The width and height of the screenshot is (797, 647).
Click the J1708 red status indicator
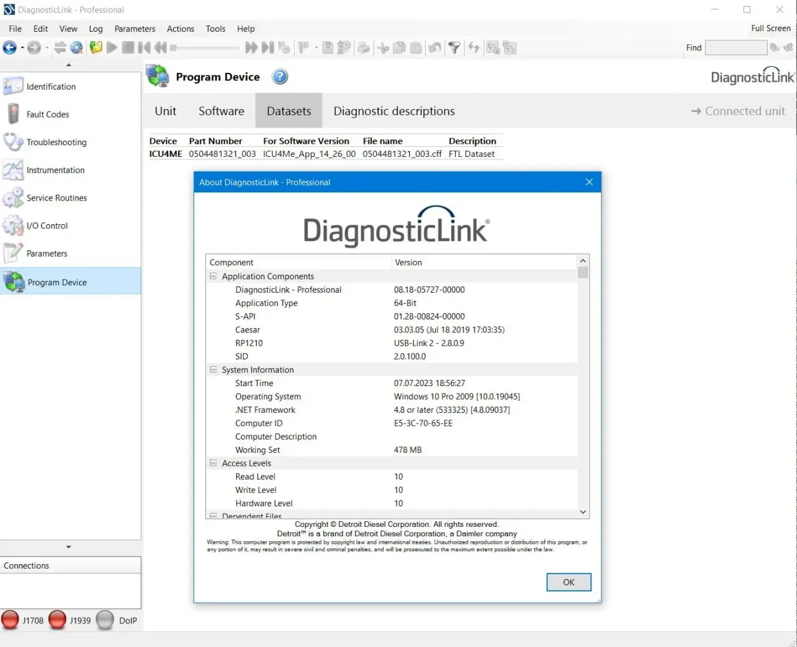click(11, 620)
